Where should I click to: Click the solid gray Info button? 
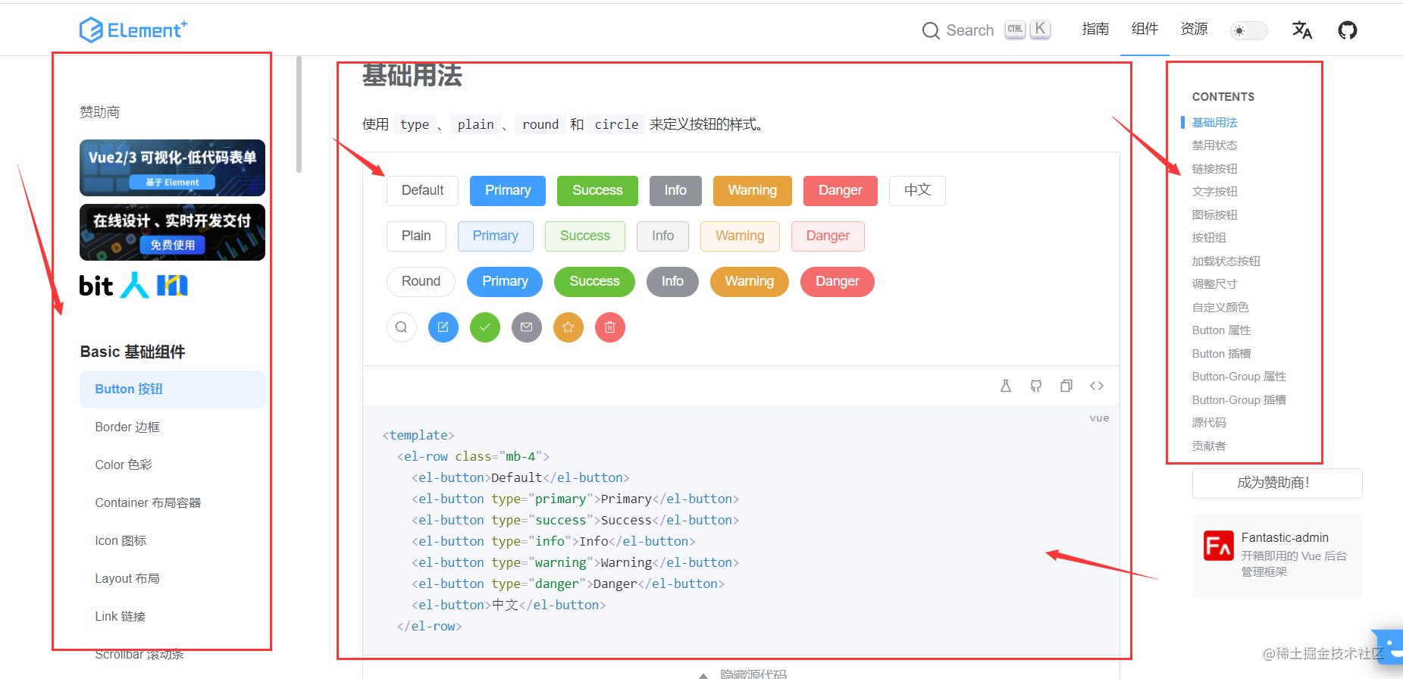tap(675, 190)
